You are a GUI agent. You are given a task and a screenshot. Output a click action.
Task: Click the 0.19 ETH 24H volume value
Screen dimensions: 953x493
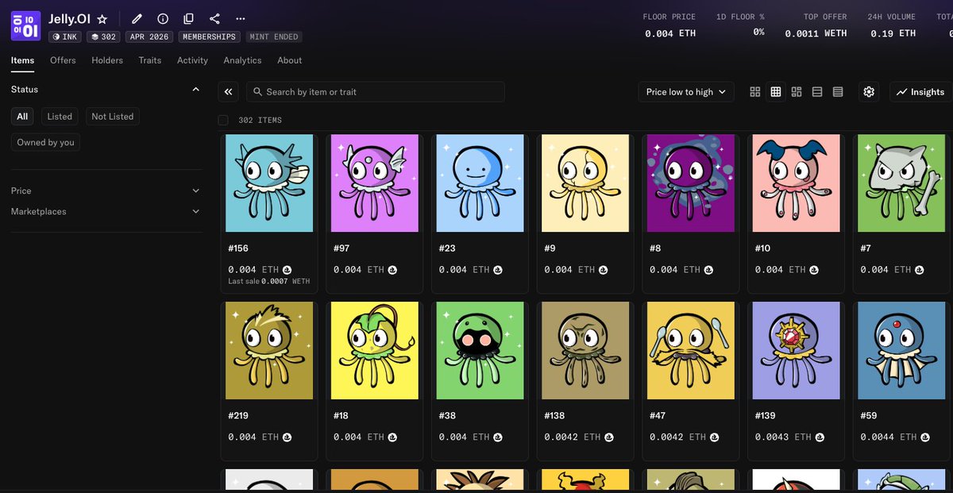point(893,33)
